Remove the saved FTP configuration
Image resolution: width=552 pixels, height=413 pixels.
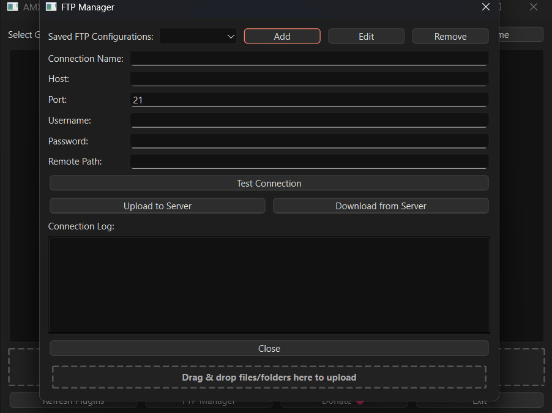click(450, 35)
